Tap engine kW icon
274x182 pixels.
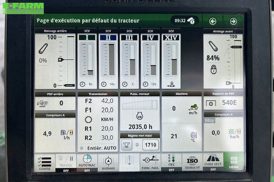click(x=140, y=116)
